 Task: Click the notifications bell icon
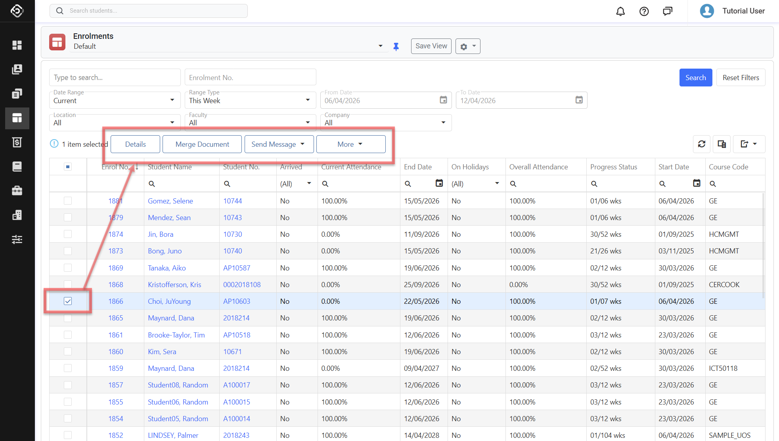tap(620, 11)
